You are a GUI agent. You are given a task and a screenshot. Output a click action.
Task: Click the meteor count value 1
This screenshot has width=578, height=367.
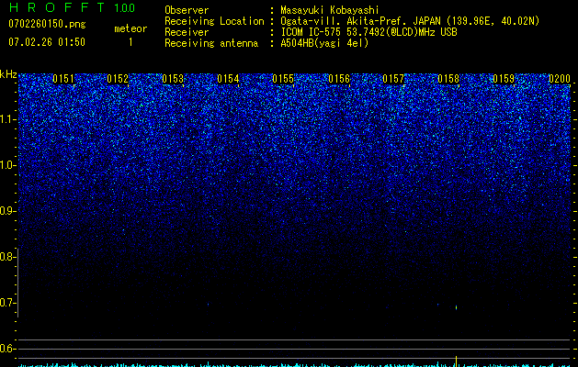click(x=130, y=42)
